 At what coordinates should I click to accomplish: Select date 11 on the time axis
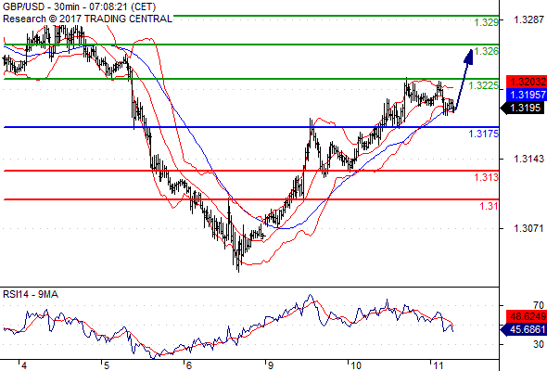439,365
